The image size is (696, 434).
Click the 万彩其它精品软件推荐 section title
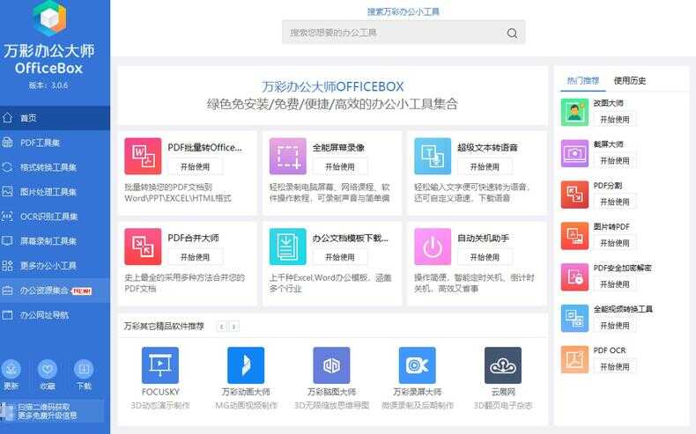(164, 327)
